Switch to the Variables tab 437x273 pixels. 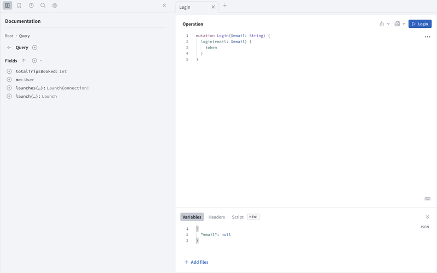(x=192, y=217)
